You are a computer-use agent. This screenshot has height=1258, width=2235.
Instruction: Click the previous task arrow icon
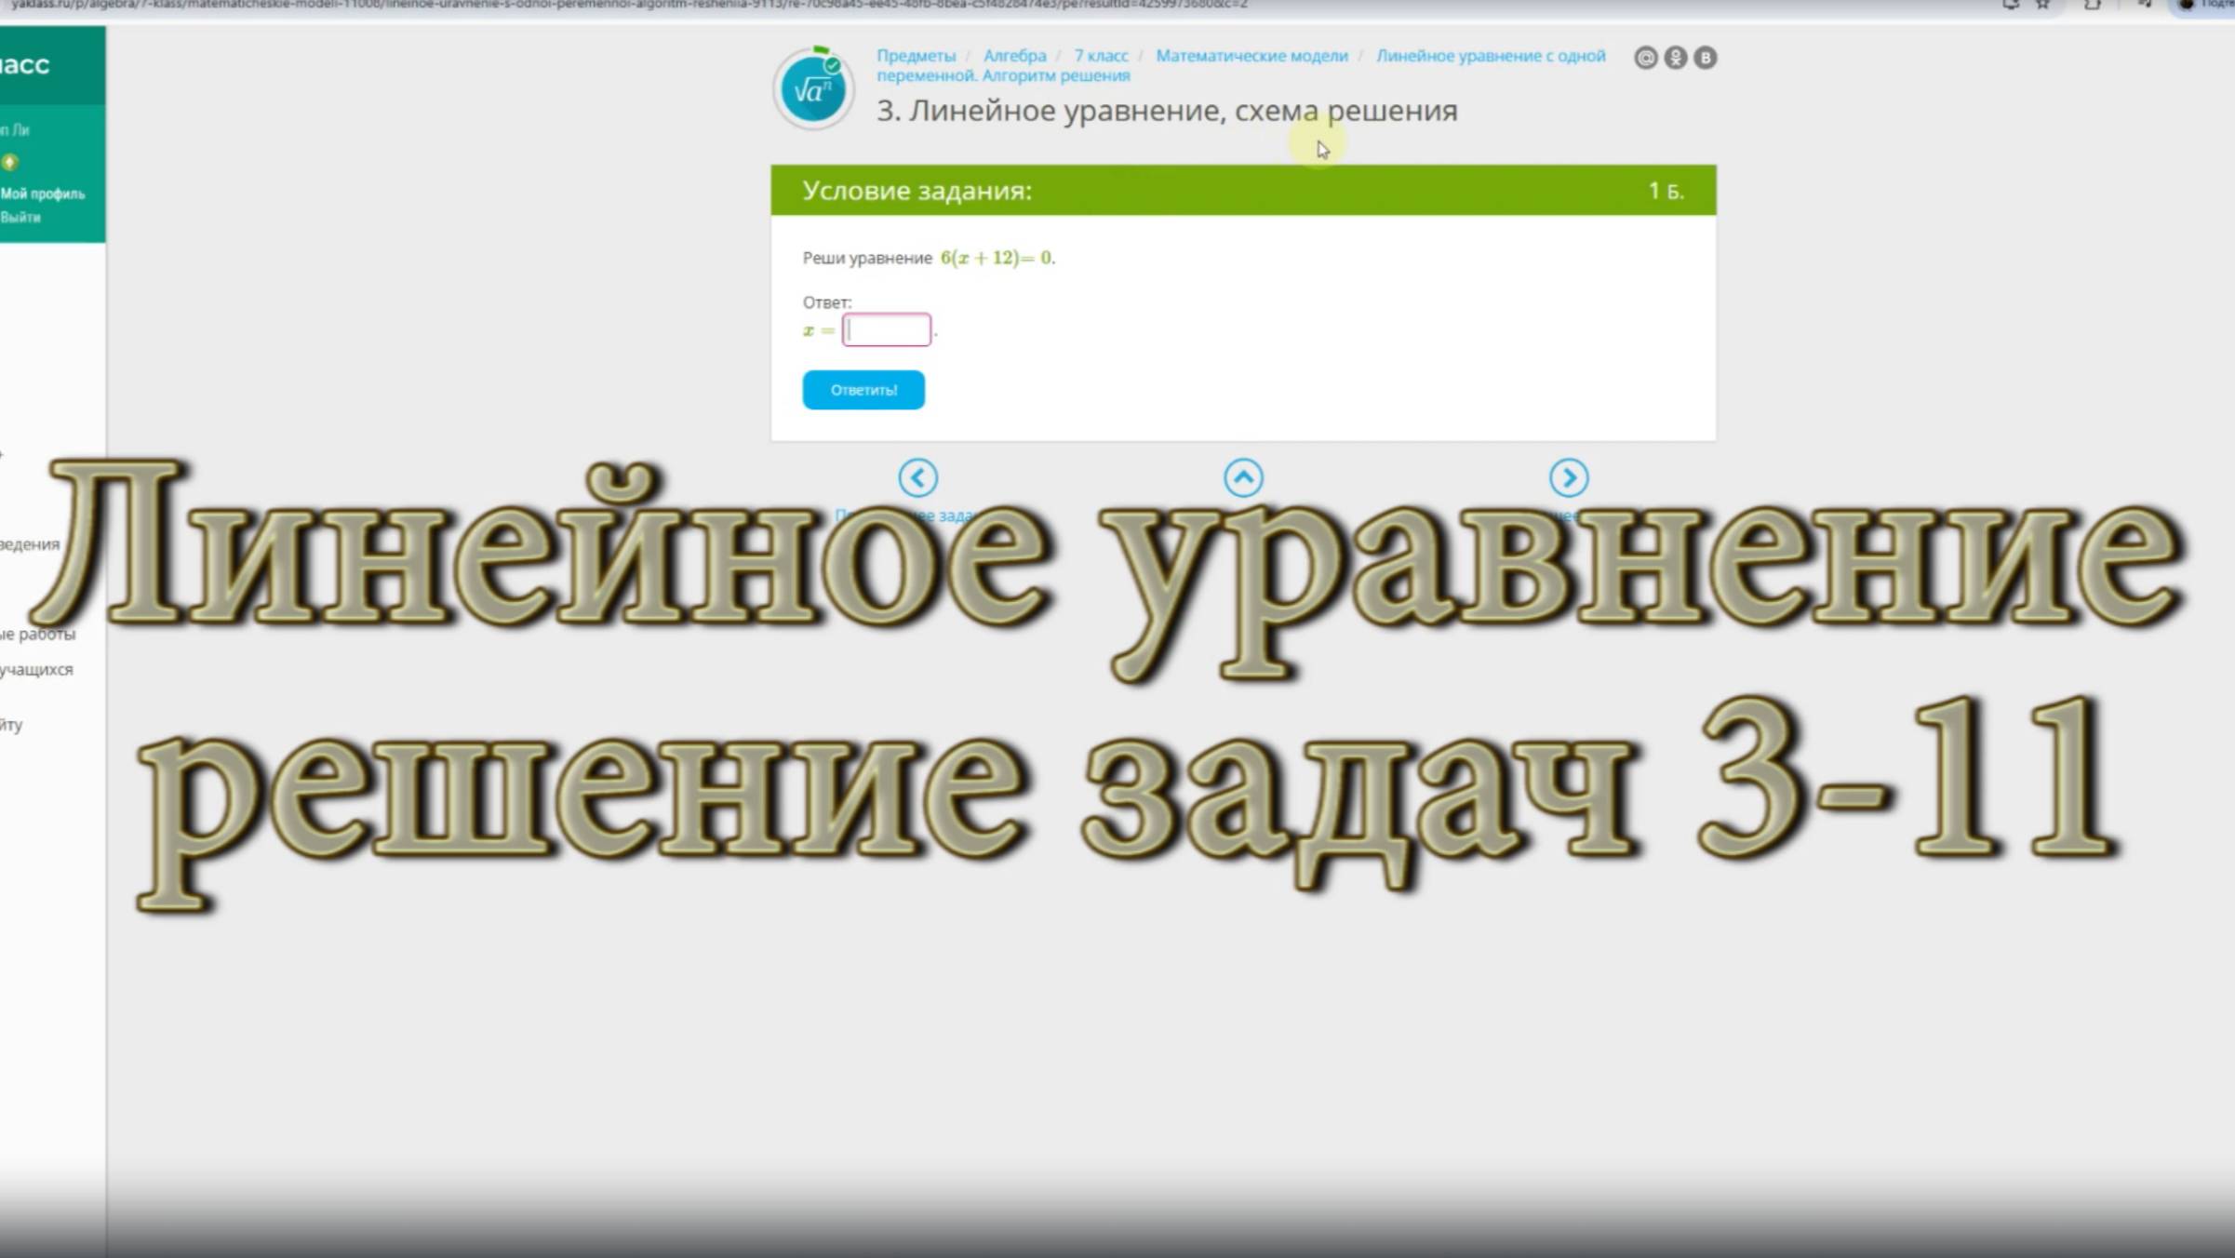(917, 478)
